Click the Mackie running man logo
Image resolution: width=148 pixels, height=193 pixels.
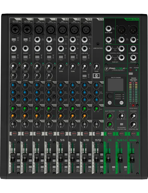pos(106,69)
